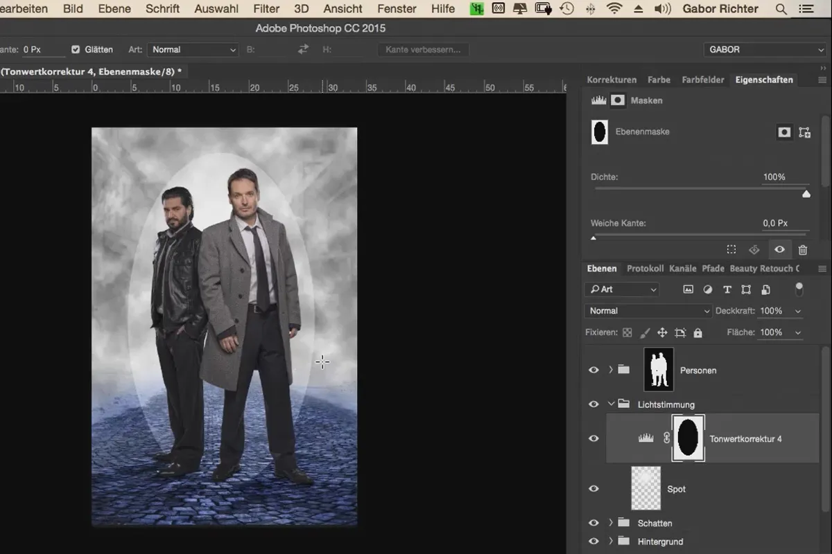Click lock position move icon
832x554 pixels.
662,332
